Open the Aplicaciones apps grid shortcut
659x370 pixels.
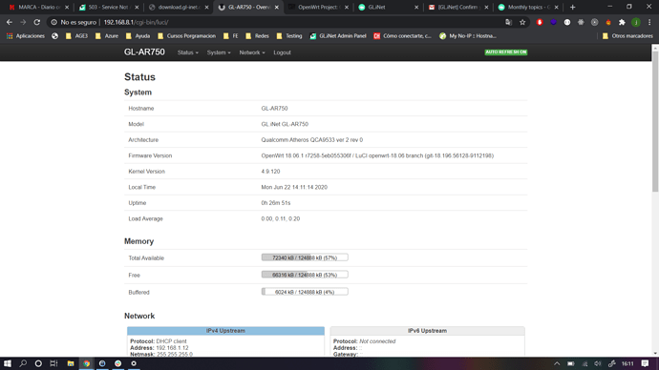click(25, 36)
